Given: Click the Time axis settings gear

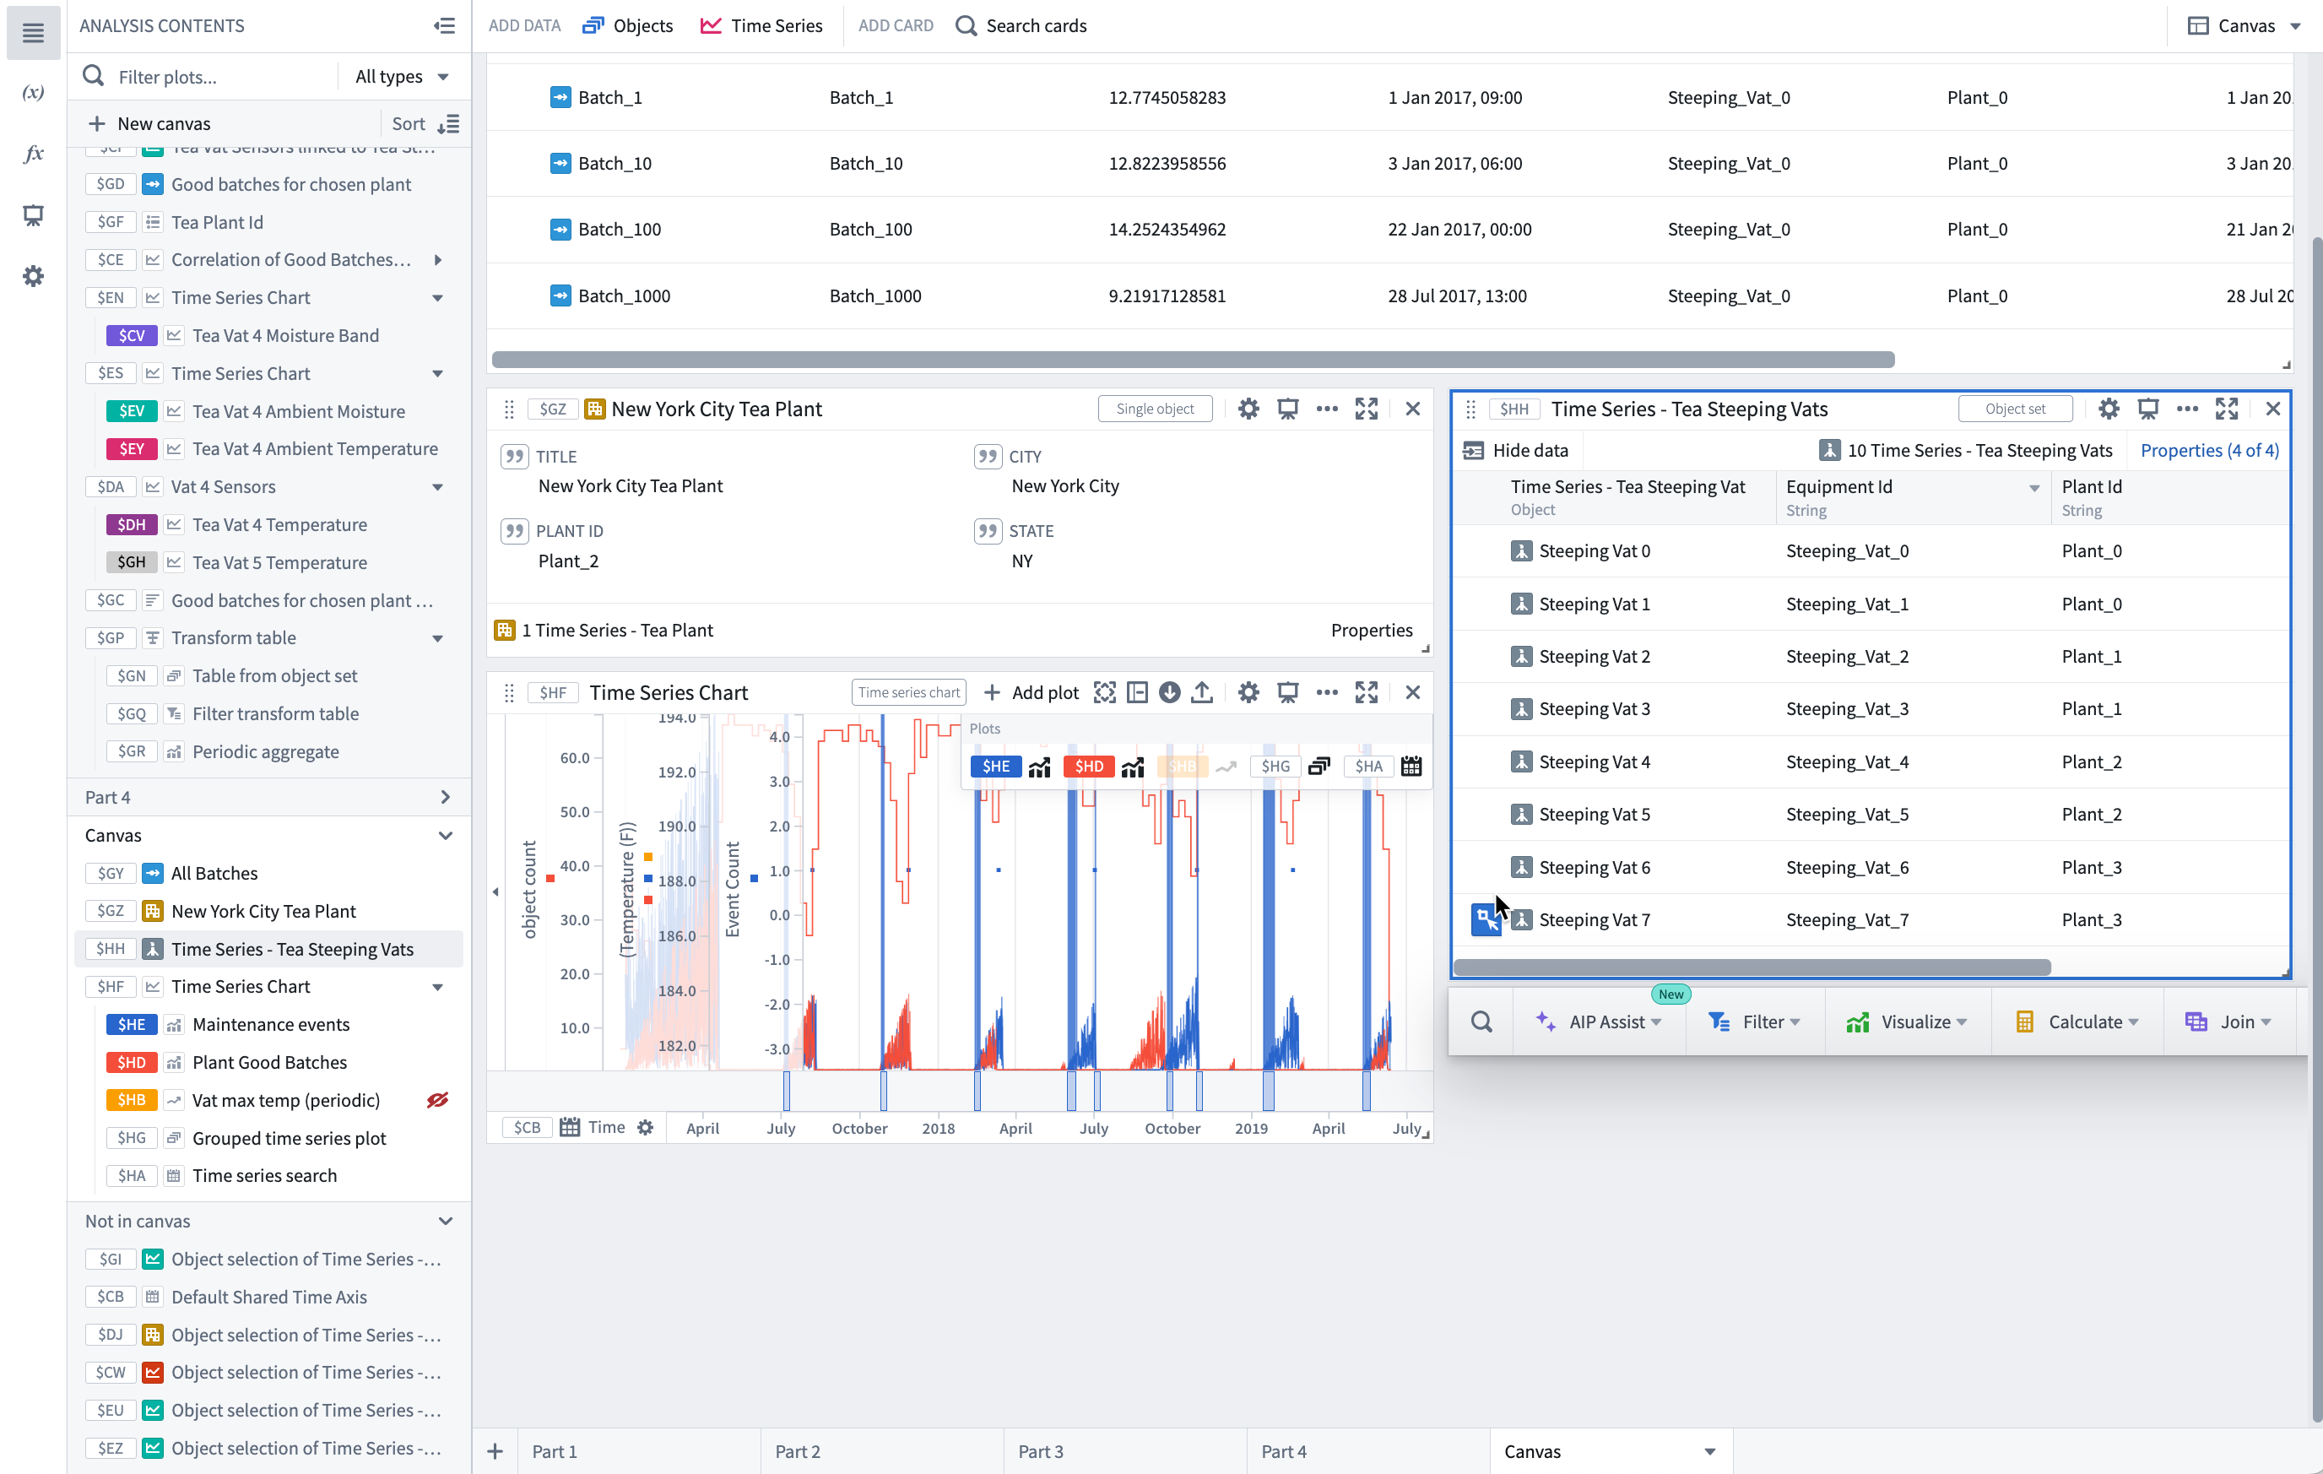Looking at the screenshot, I should click(646, 1128).
